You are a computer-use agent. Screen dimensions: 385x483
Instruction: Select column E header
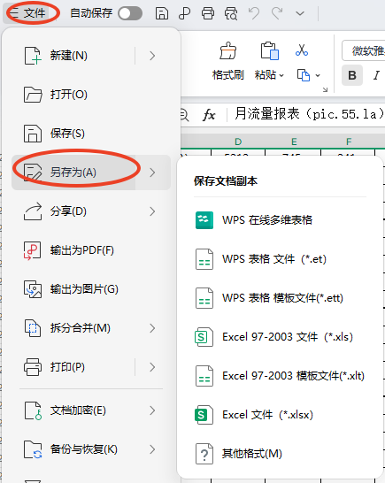(x=294, y=142)
